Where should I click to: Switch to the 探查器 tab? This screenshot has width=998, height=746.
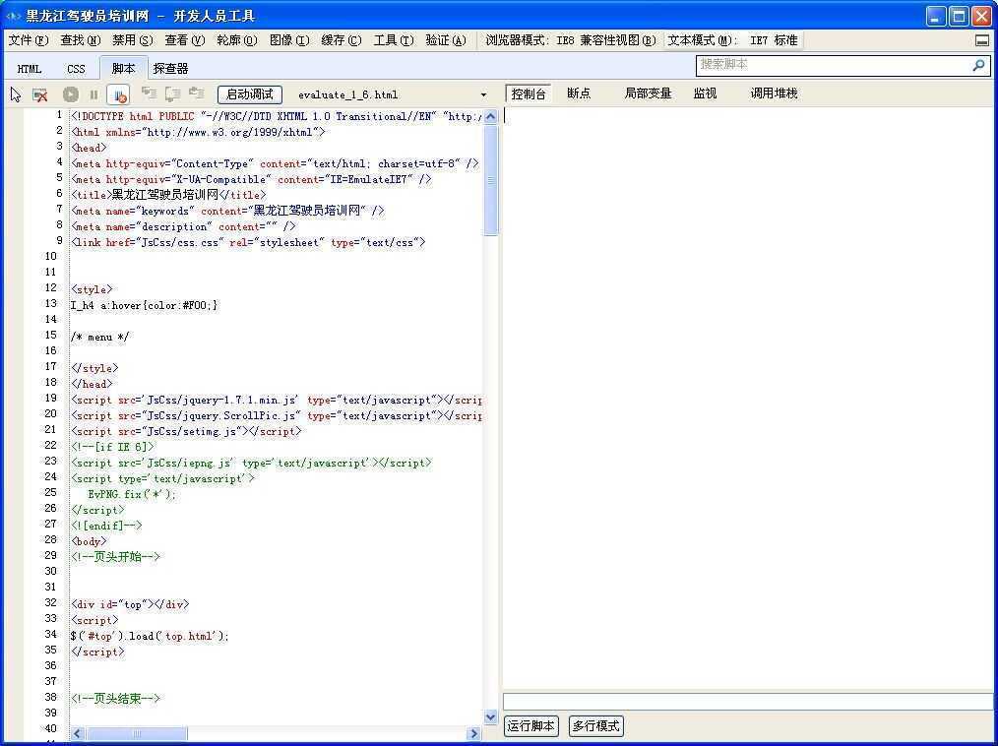(170, 69)
